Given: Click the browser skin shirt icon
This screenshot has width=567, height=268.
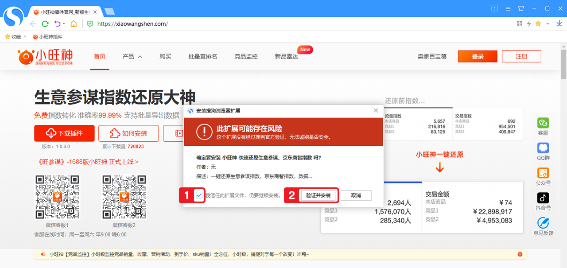Looking at the screenshot, I should (521, 8).
